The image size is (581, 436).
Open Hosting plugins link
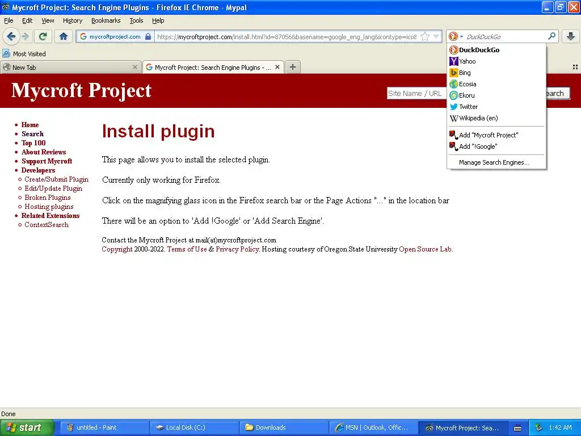point(49,207)
